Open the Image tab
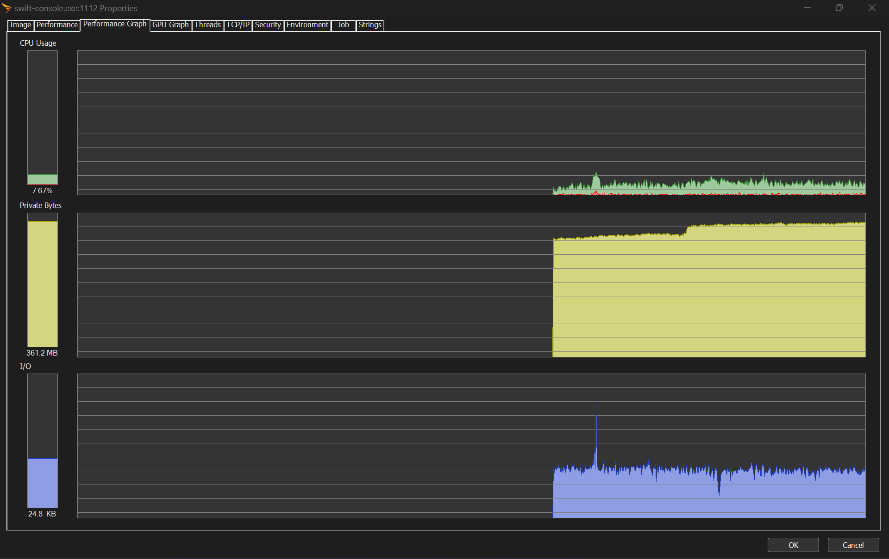Image resolution: width=889 pixels, height=559 pixels. coord(20,25)
